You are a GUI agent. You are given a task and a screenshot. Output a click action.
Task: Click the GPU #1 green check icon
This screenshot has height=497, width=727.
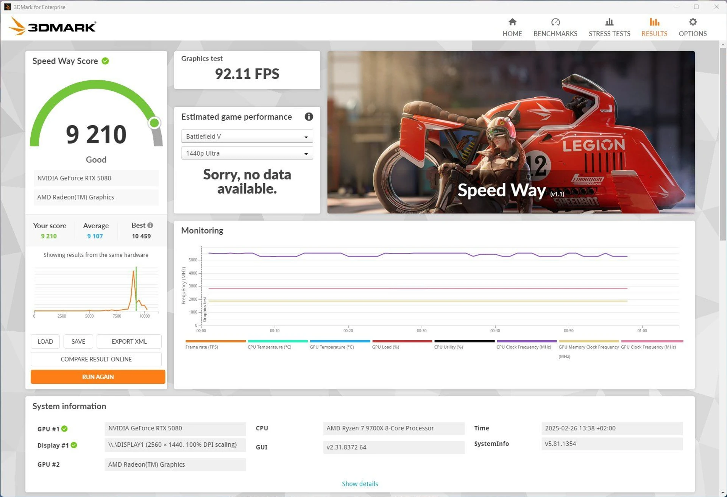[x=64, y=428]
